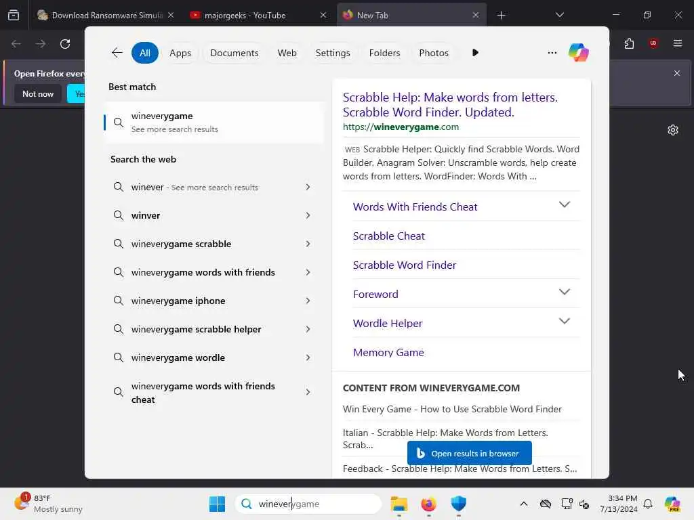Select the Web filter tab

287,53
